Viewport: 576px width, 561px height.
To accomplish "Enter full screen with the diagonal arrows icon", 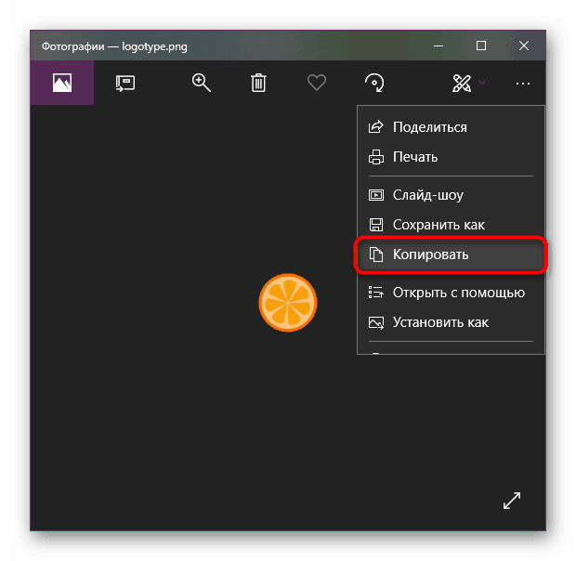I will pos(512,500).
